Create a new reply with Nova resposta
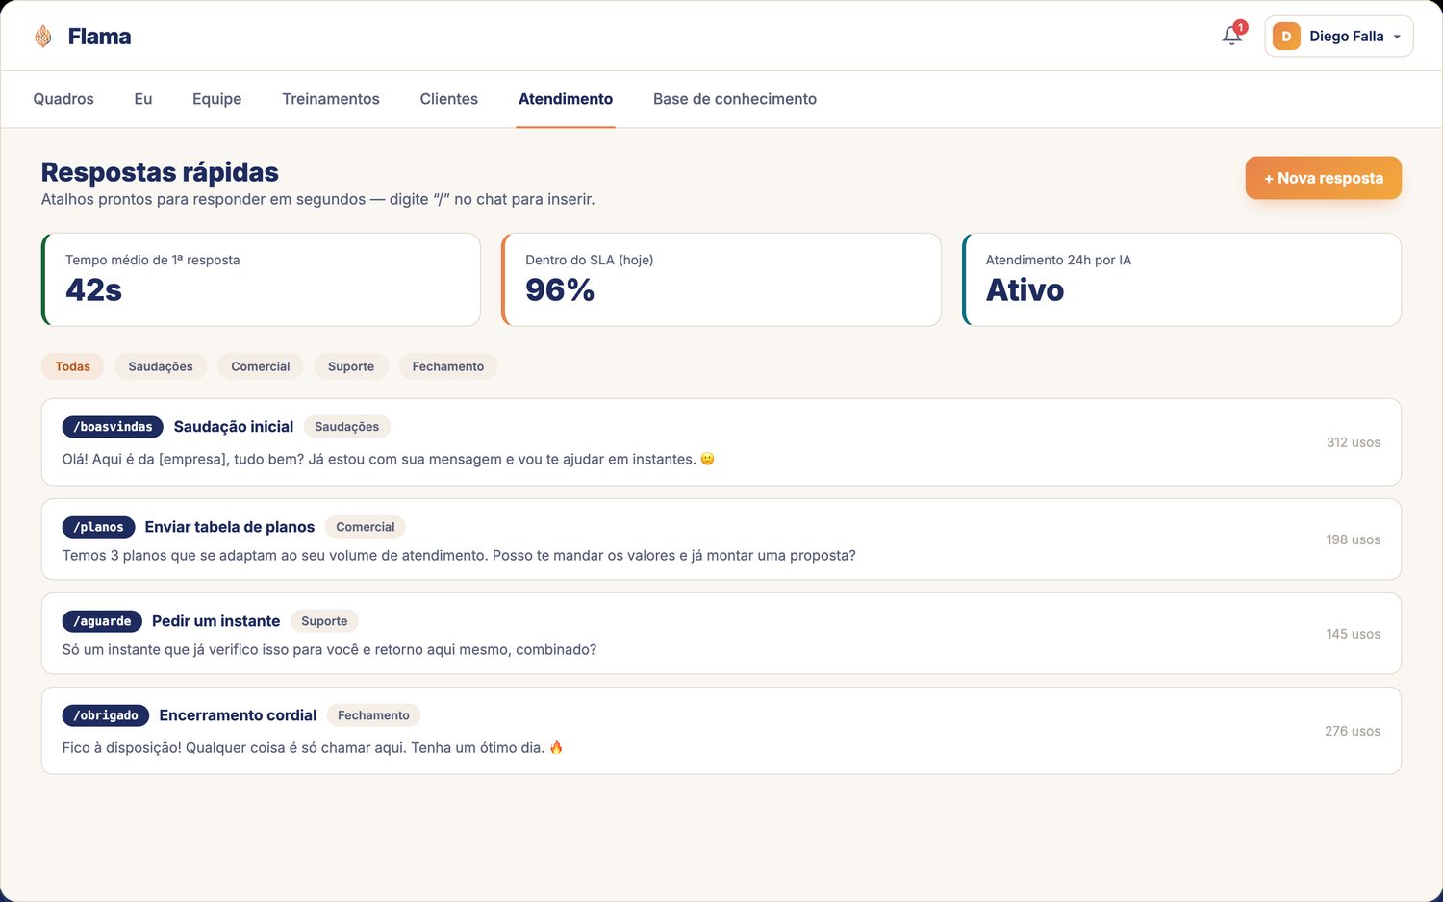The image size is (1443, 902). [x=1324, y=178]
